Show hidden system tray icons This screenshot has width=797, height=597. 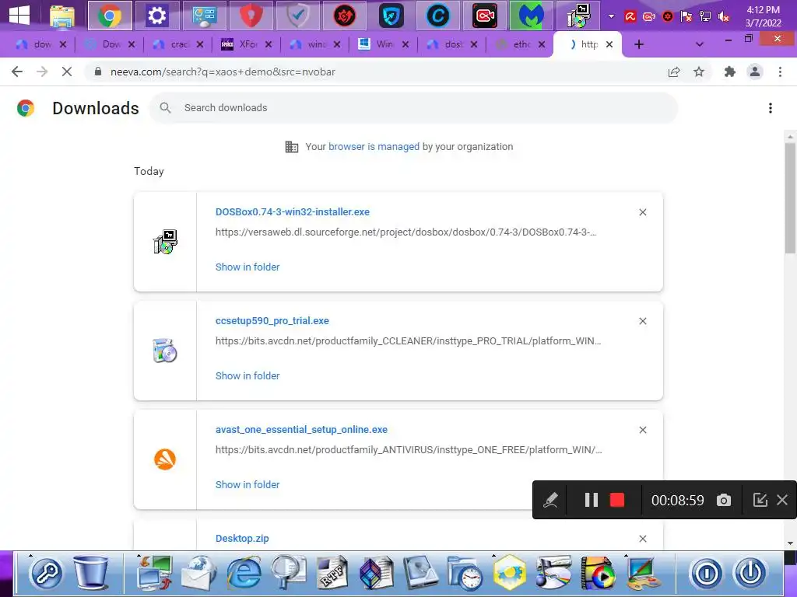click(612, 16)
